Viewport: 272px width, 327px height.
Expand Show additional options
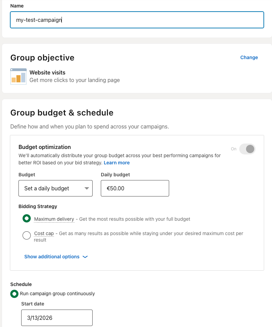coord(52,257)
